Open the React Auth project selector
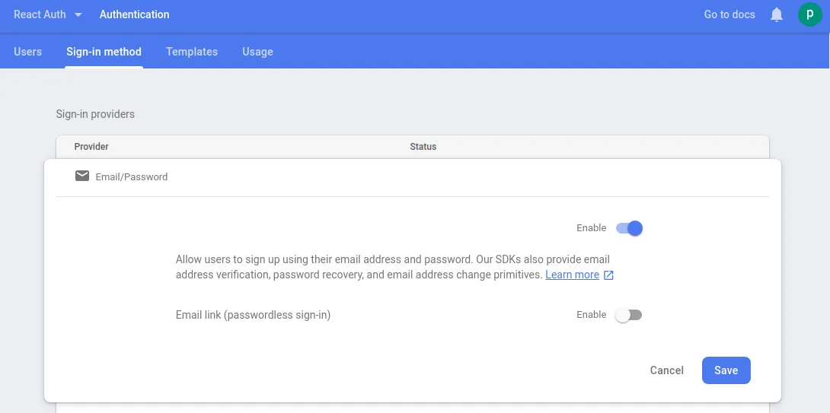Image resolution: width=830 pixels, height=413 pixels. pyautogui.click(x=40, y=14)
